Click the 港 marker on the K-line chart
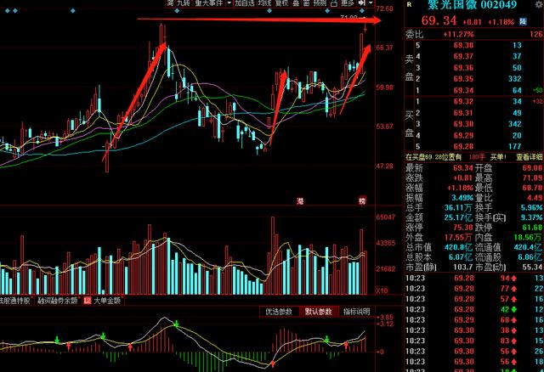Screen dimensions: 544x372 pos(300,201)
